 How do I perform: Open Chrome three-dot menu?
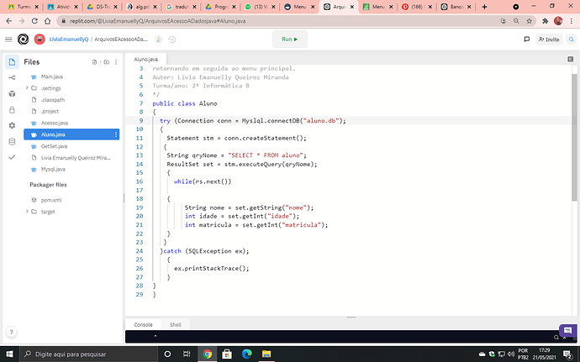tap(571, 21)
